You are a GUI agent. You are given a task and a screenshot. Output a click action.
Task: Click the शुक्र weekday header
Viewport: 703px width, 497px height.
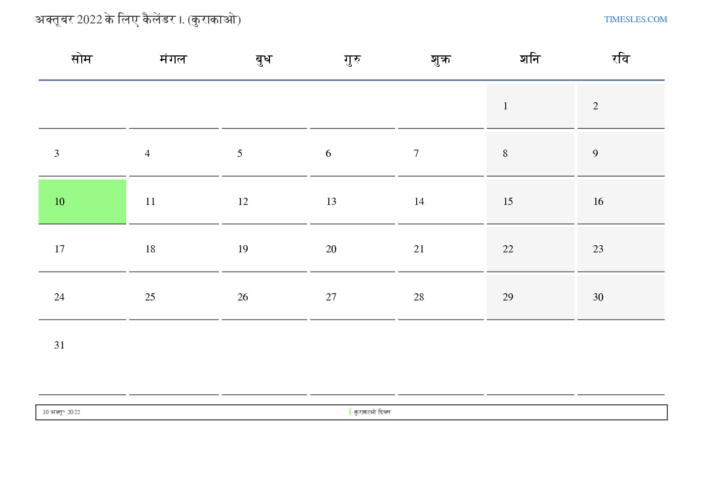point(441,59)
